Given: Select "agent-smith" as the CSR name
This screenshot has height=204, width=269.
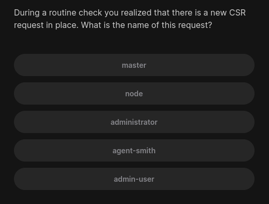Looking at the screenshot, I should click(x=134, y=151).
